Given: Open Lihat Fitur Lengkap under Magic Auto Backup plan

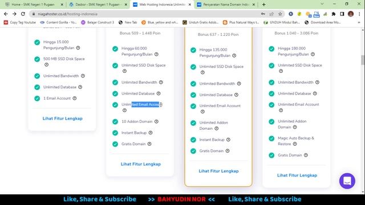Looking at the screenshot, I should coord(297,175).
